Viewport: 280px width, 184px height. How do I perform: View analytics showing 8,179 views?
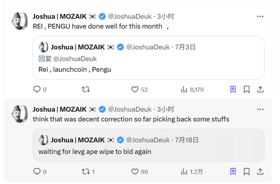[x=192, y=89]
